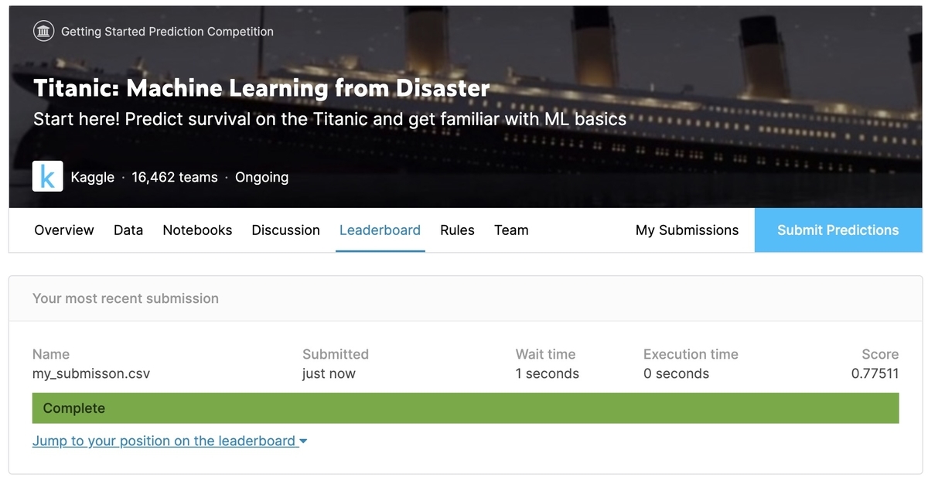Click the 'Score' column header
This screenshot has height=487, width=928.
tap(880, 354)
